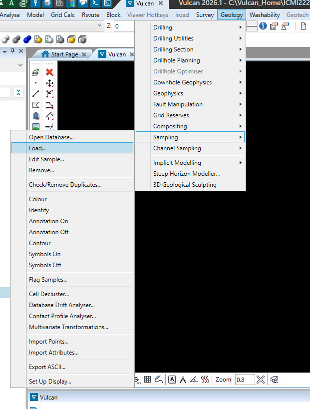Select the create line tool

click(36, 94)
